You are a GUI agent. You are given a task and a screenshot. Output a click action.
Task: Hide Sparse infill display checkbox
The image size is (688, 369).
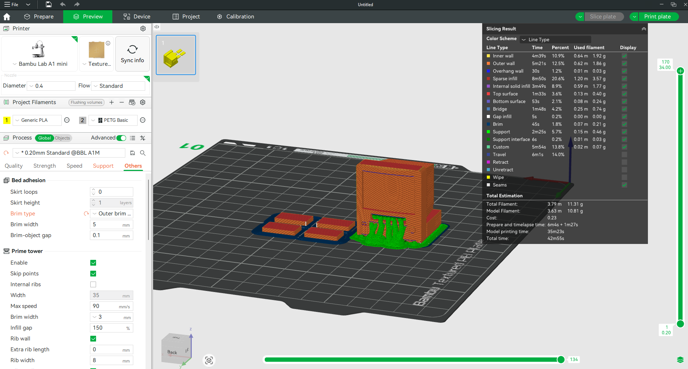pos(624,79)
